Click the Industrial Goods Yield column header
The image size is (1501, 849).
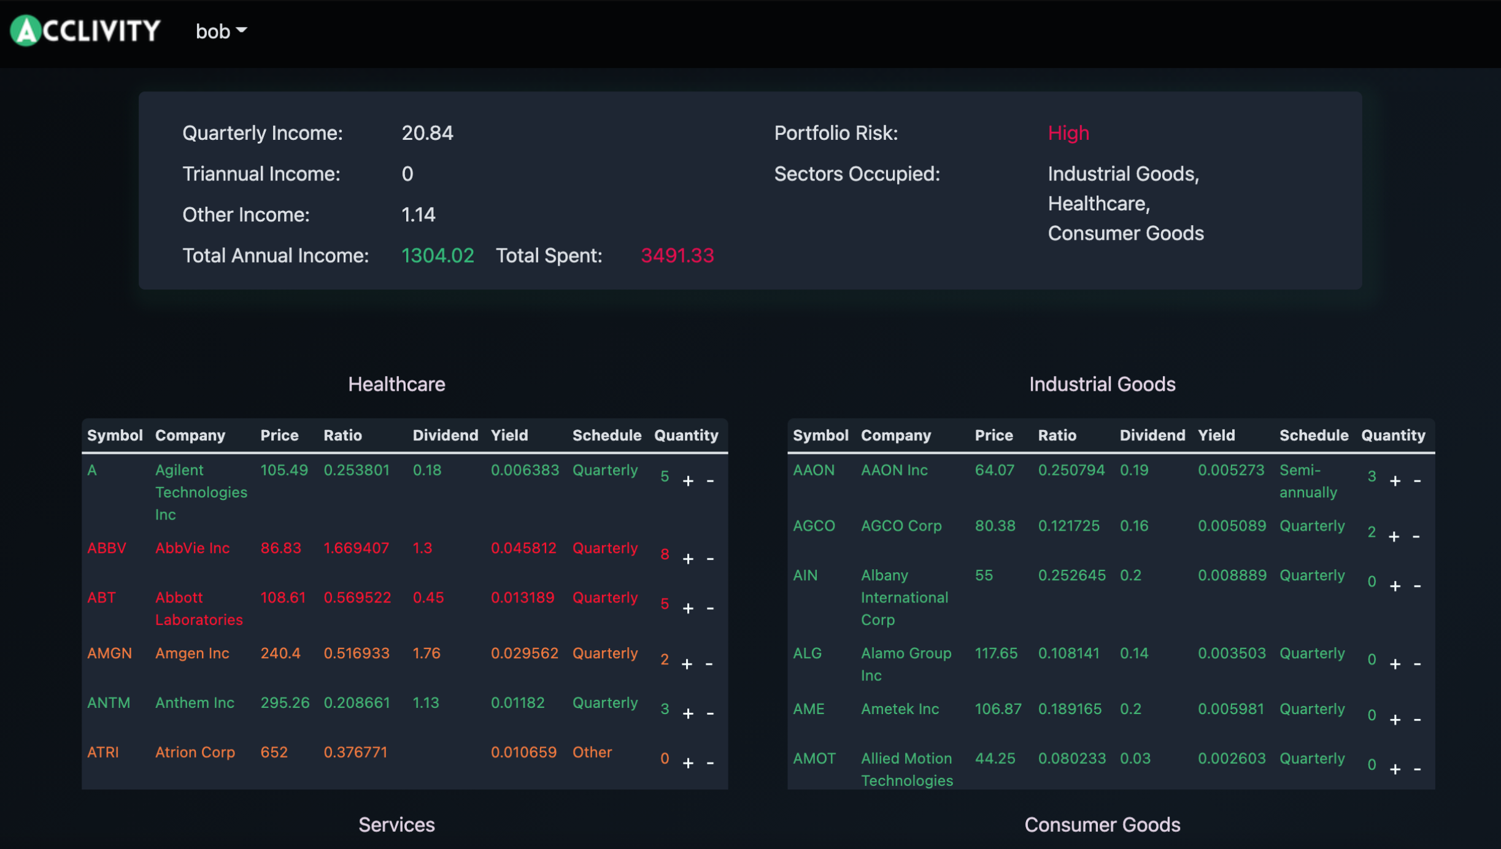[x=1216, y=436]
